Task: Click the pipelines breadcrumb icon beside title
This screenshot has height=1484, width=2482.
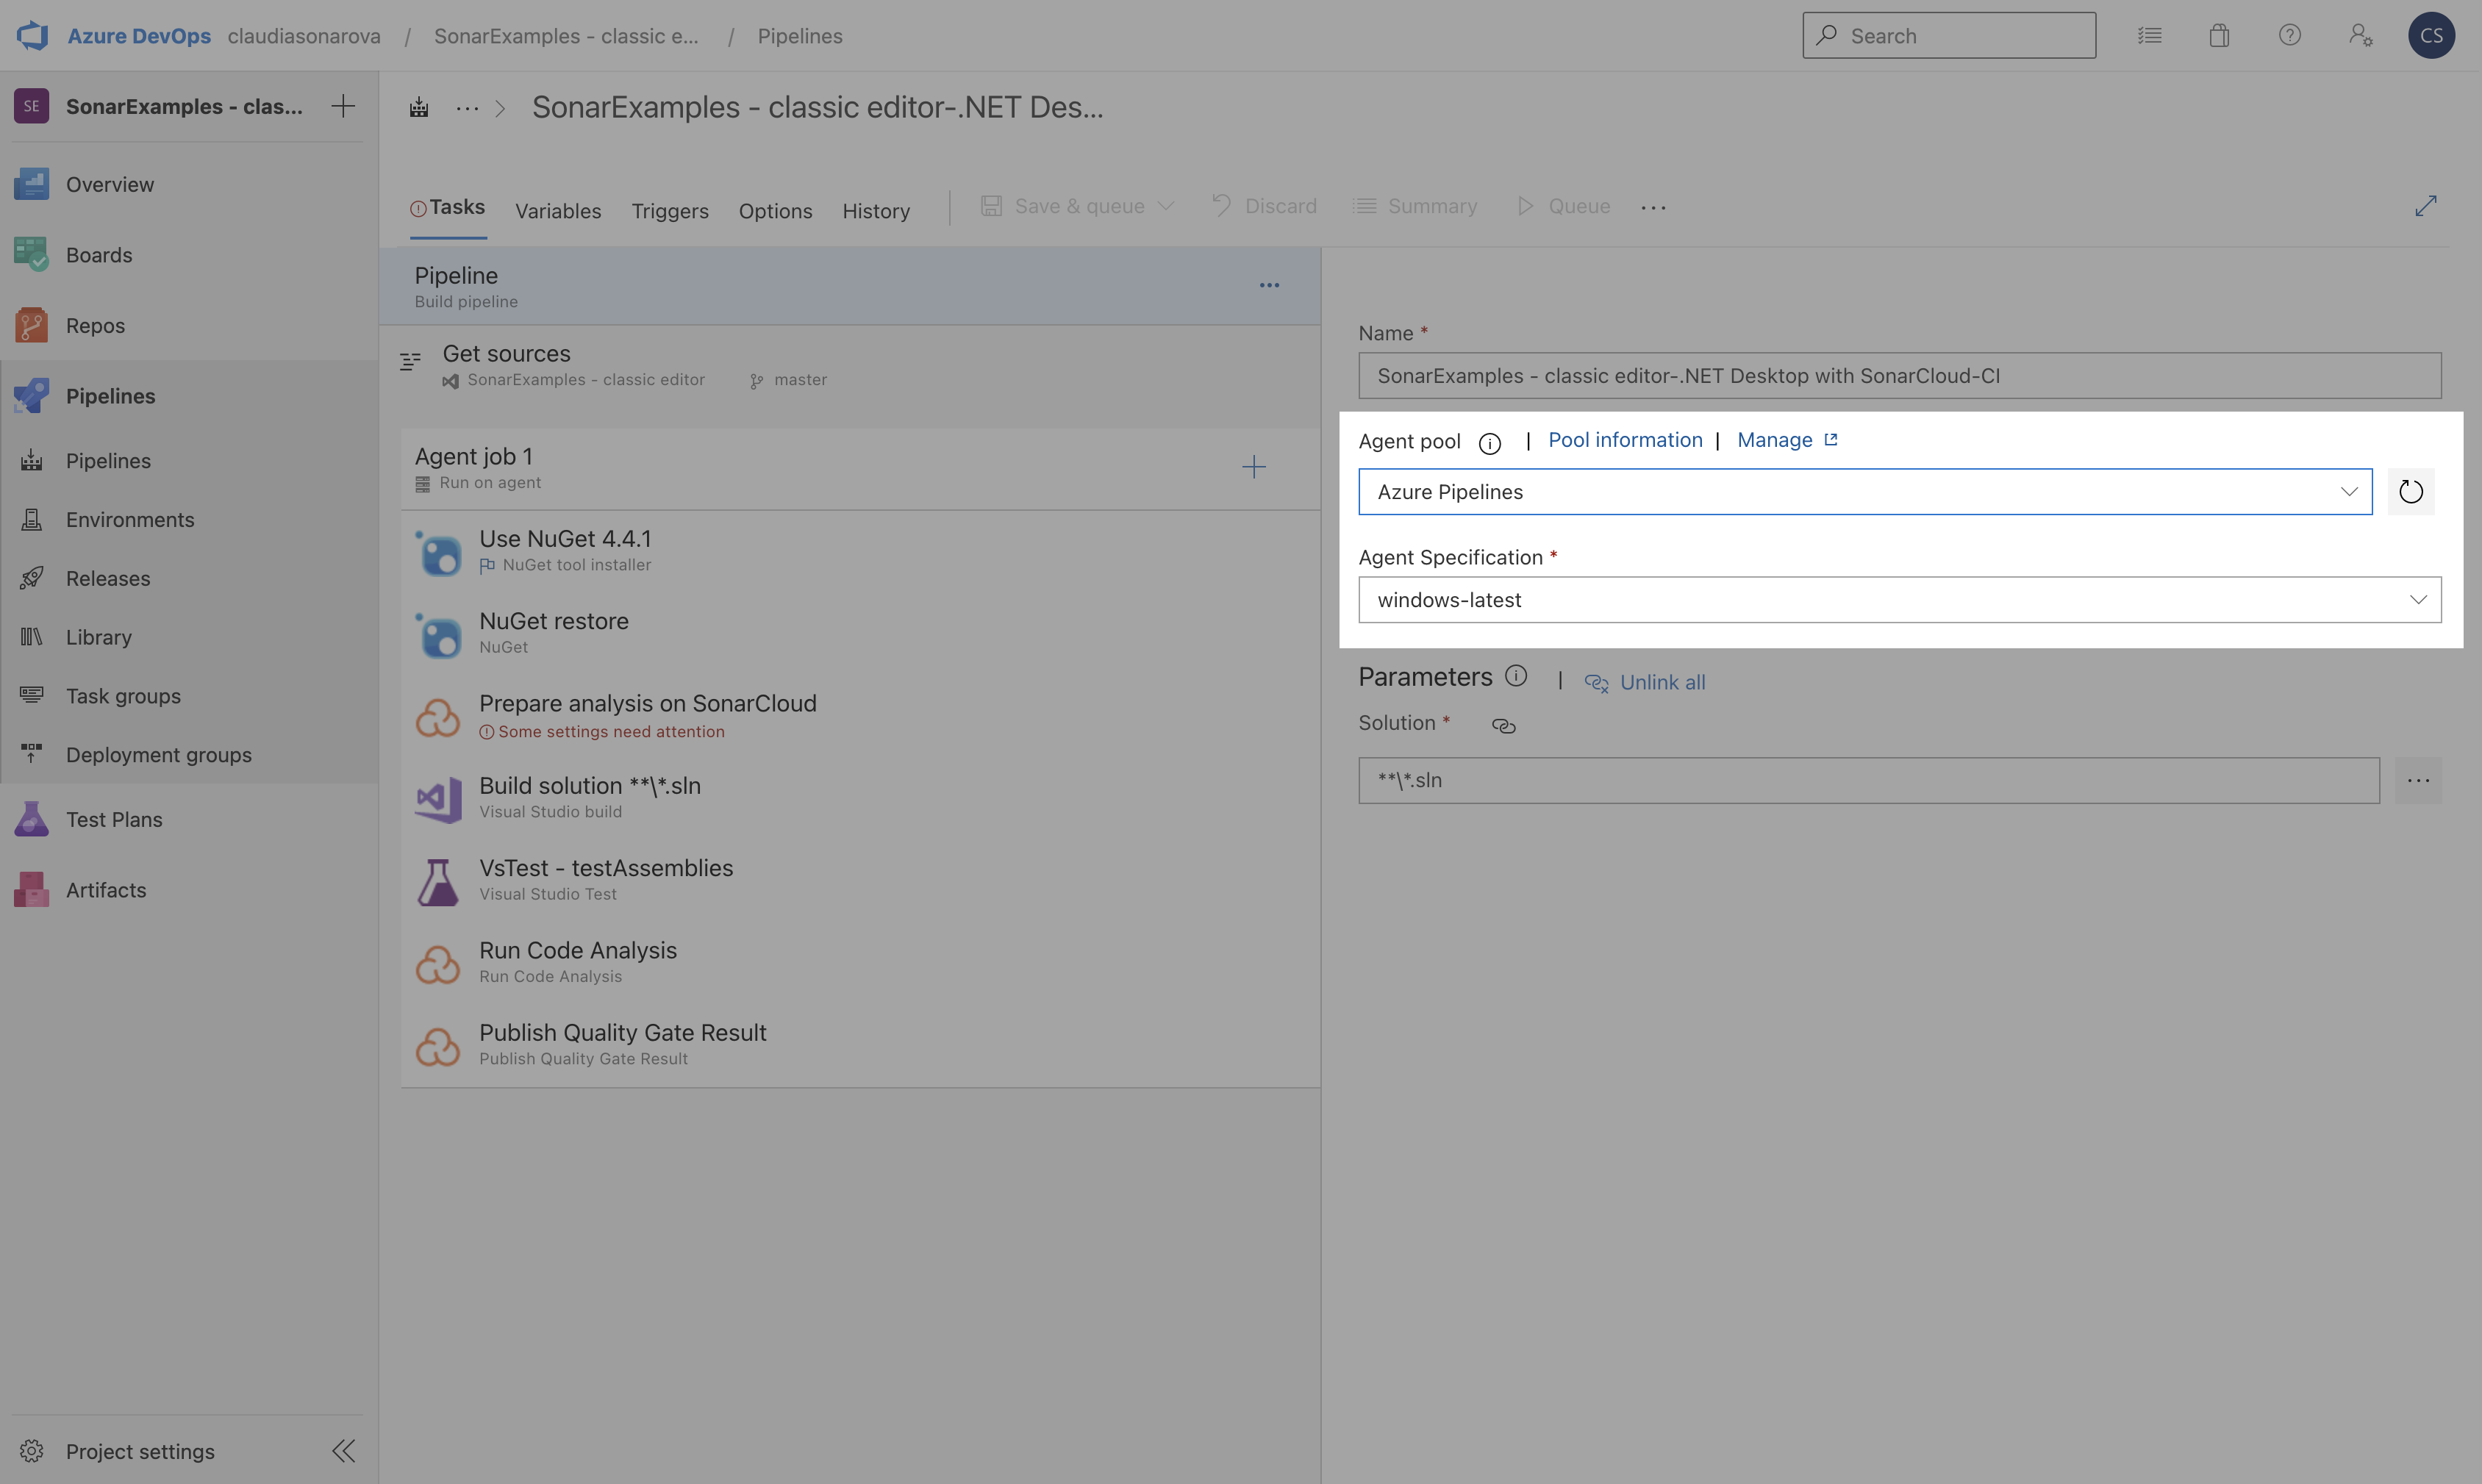Action: pyautogui.click(x=419, y=107)
